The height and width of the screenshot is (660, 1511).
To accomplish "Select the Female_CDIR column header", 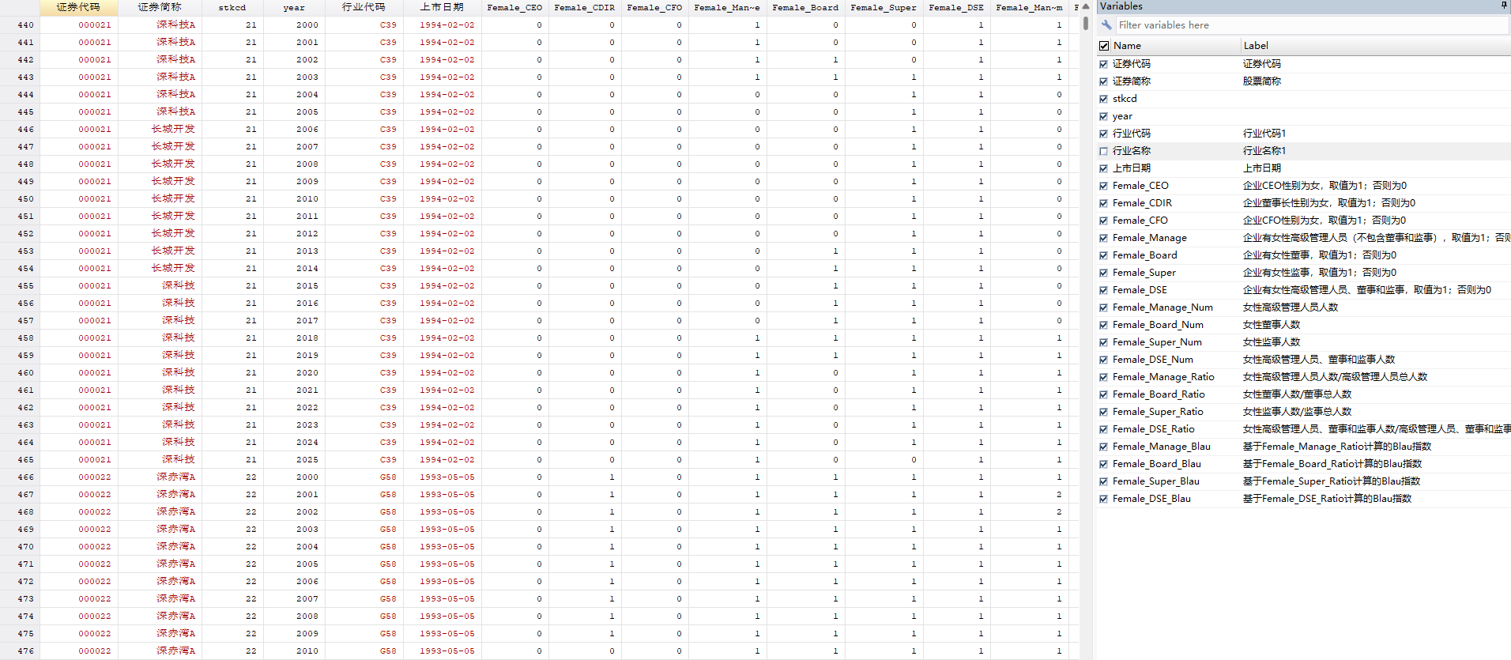I will point(584,7).
